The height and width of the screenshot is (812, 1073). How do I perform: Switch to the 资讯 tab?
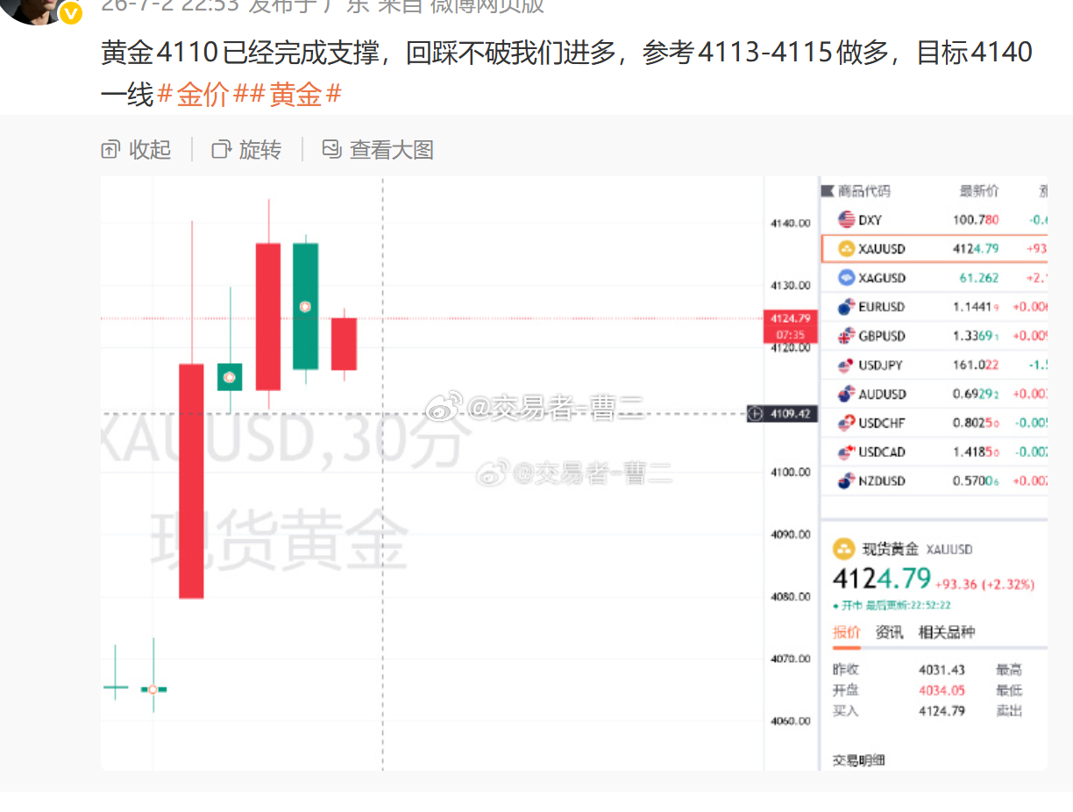pos(889,632)
